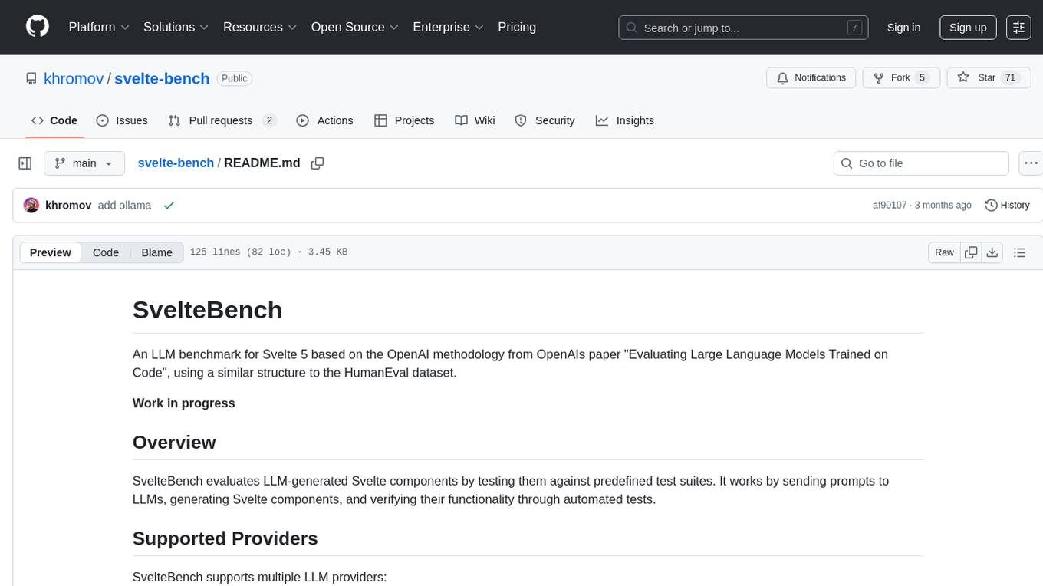The width and height of the screenshot is (1043, 586).
Task: Open the Raw file view
Action: click(x=944, y=252)
